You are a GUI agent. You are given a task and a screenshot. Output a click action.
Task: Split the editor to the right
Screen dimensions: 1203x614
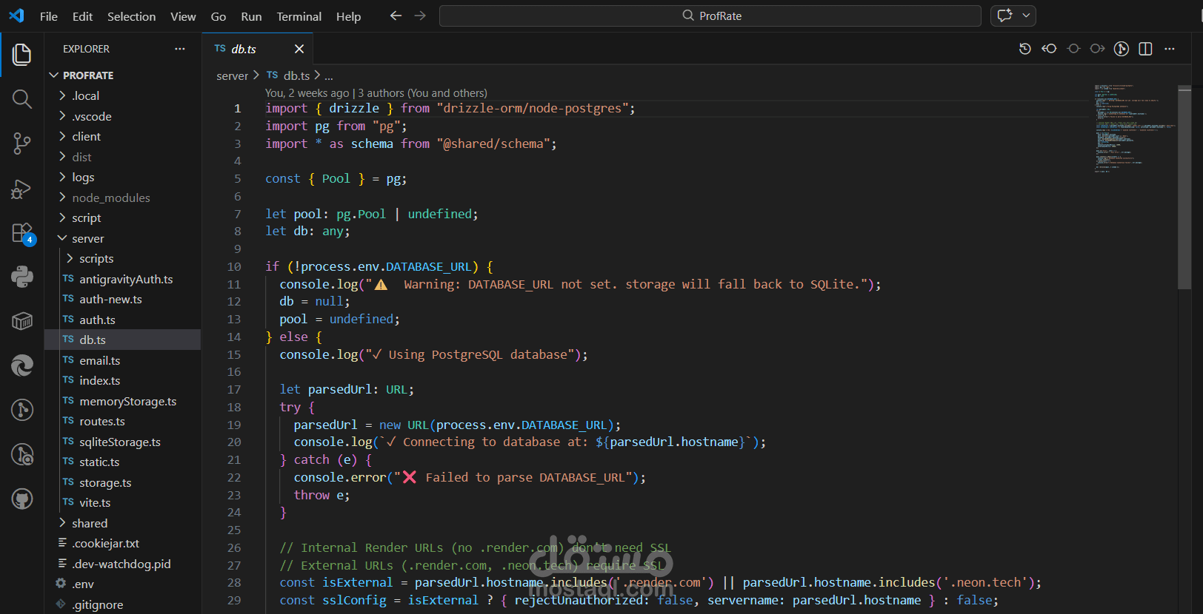pos(1145,49)
